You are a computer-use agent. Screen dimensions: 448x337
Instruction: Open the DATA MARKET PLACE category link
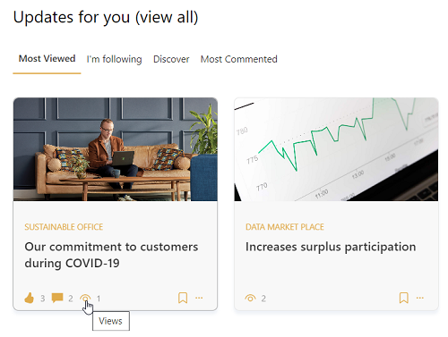coord(285,227)
